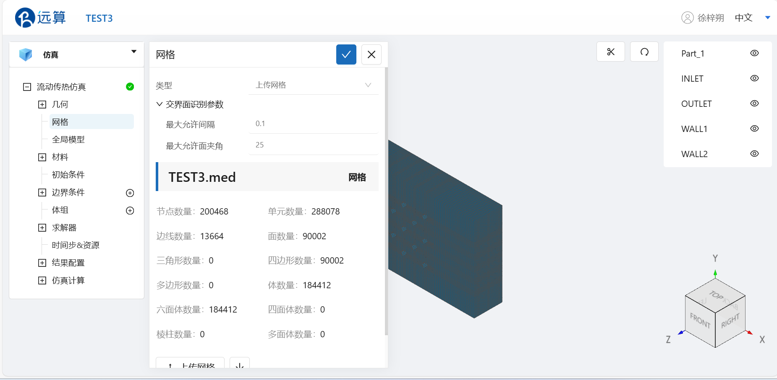
Task: Click the Part_1 label in parts list
Action: click(x=693, y=54)
